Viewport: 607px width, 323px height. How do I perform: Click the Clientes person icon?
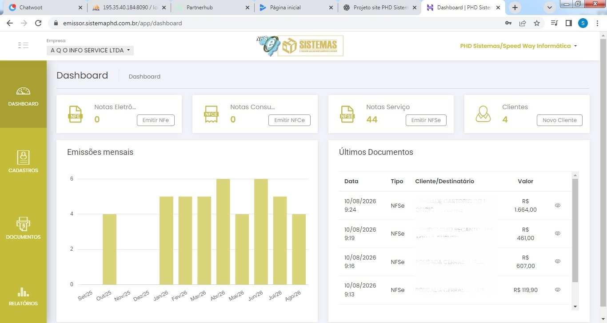point(483,114)
